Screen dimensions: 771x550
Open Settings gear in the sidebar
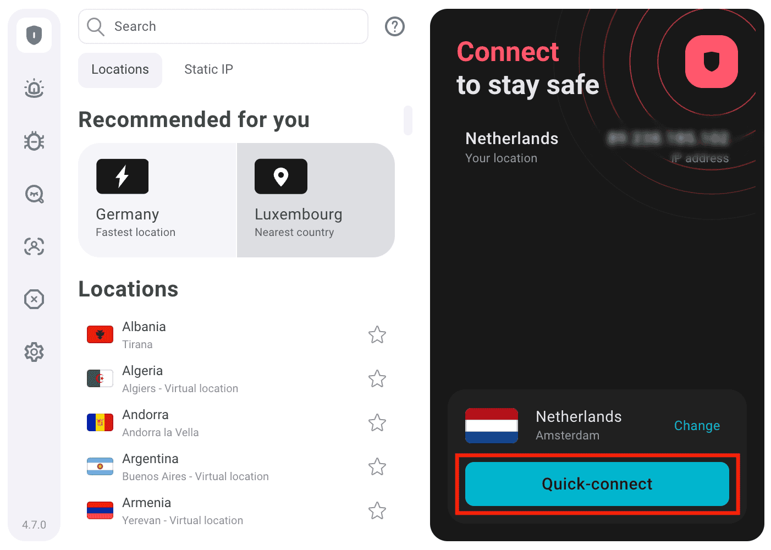(x=34, y=352)
